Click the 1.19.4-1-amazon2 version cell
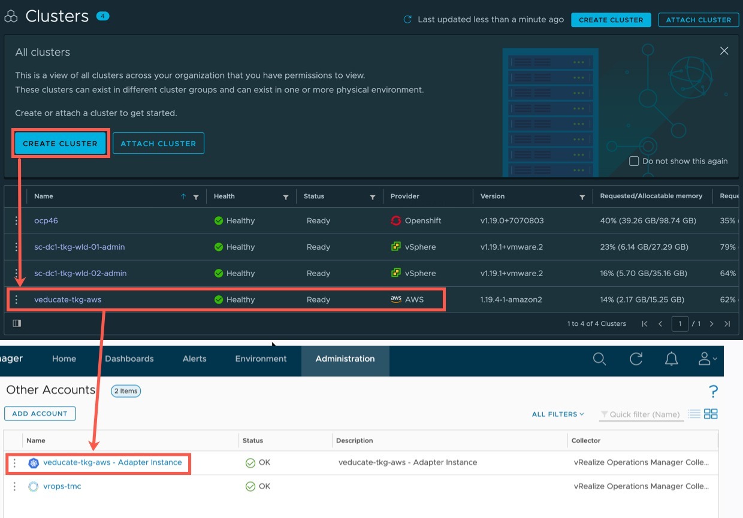This screenshot has width=743, height=518. click(x=511, y=300)
